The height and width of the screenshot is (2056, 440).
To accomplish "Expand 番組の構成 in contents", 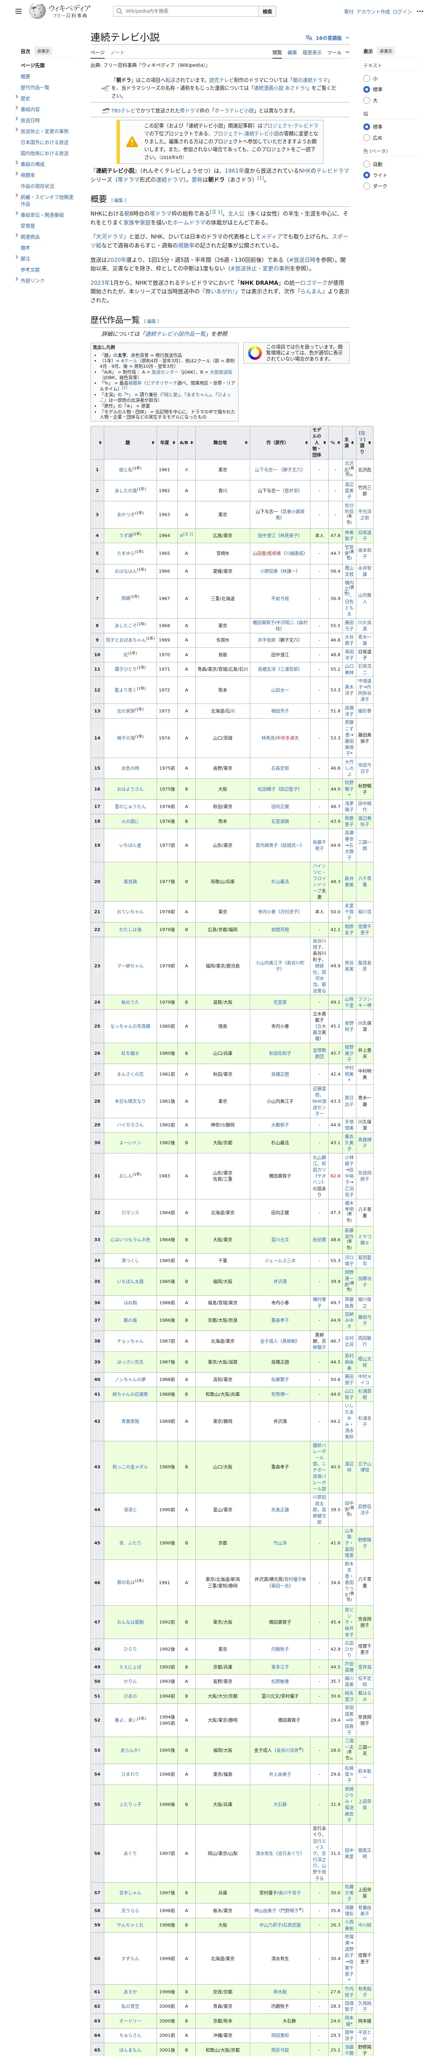I will click(x=16, y=163).
